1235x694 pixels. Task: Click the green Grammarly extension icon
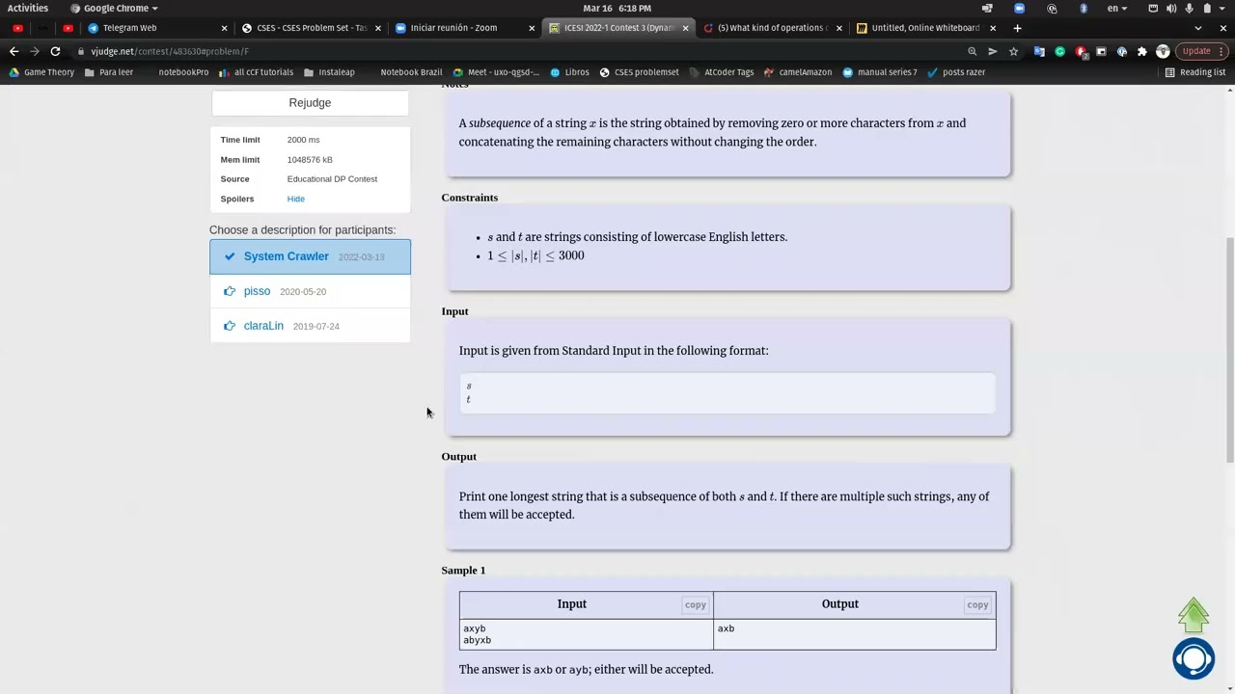click(1059, 51)
